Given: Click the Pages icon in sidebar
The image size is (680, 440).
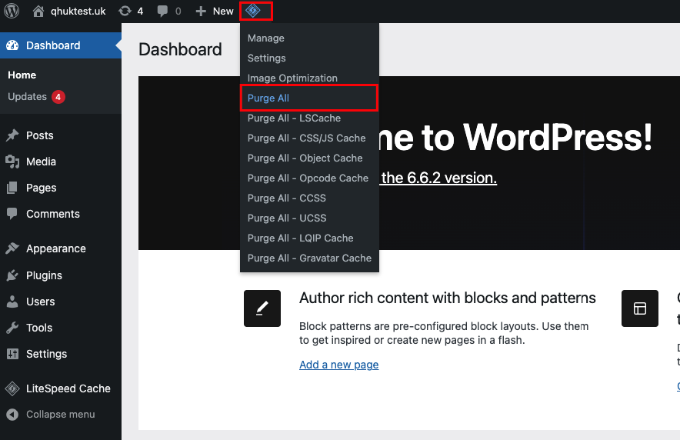Looking at the screenshot, I should coord(12,188).
